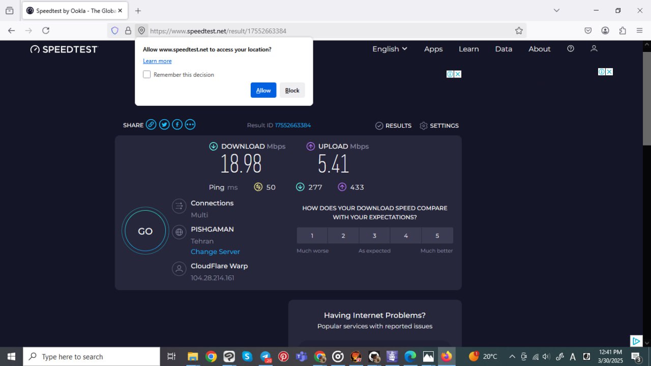Expand the English language dropdown
651x366 pixels.
390,49
